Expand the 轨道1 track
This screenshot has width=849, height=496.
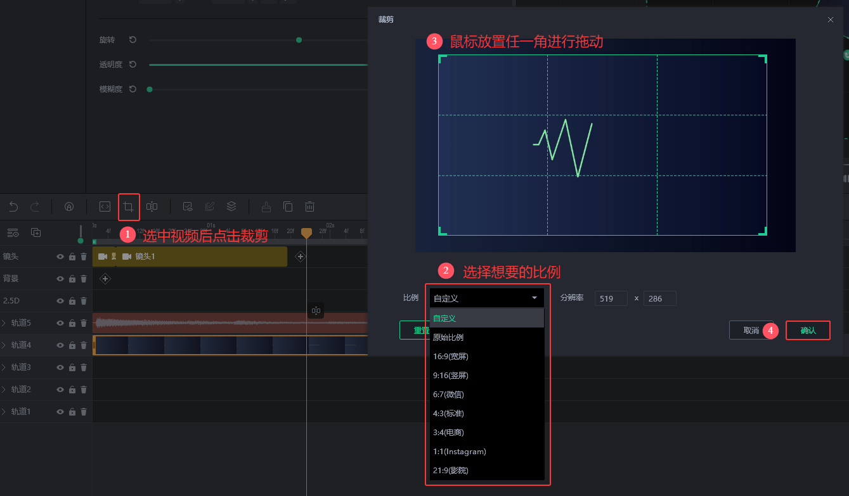click(4, 412)
